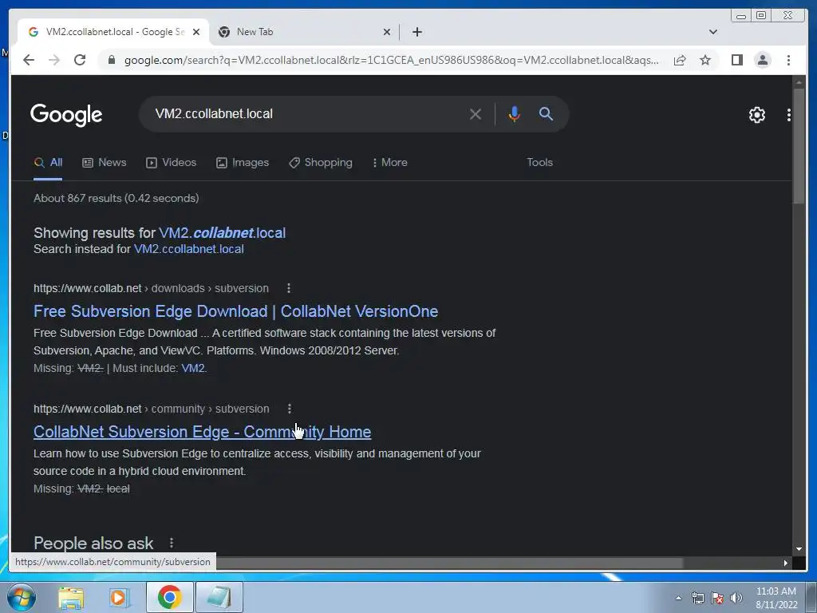Reload the current page
Image resolution: width=817 pixels, height=613 pixels.
[x=80, y=60]
